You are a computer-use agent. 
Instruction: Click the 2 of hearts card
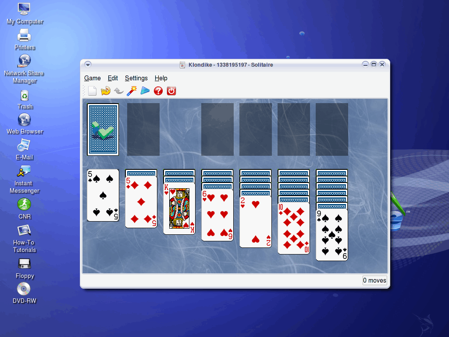256,222
